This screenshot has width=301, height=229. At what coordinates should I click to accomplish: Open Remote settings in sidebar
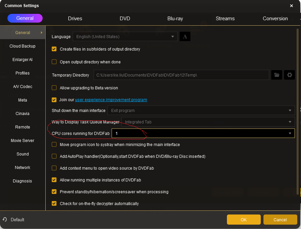click(23, 127)
